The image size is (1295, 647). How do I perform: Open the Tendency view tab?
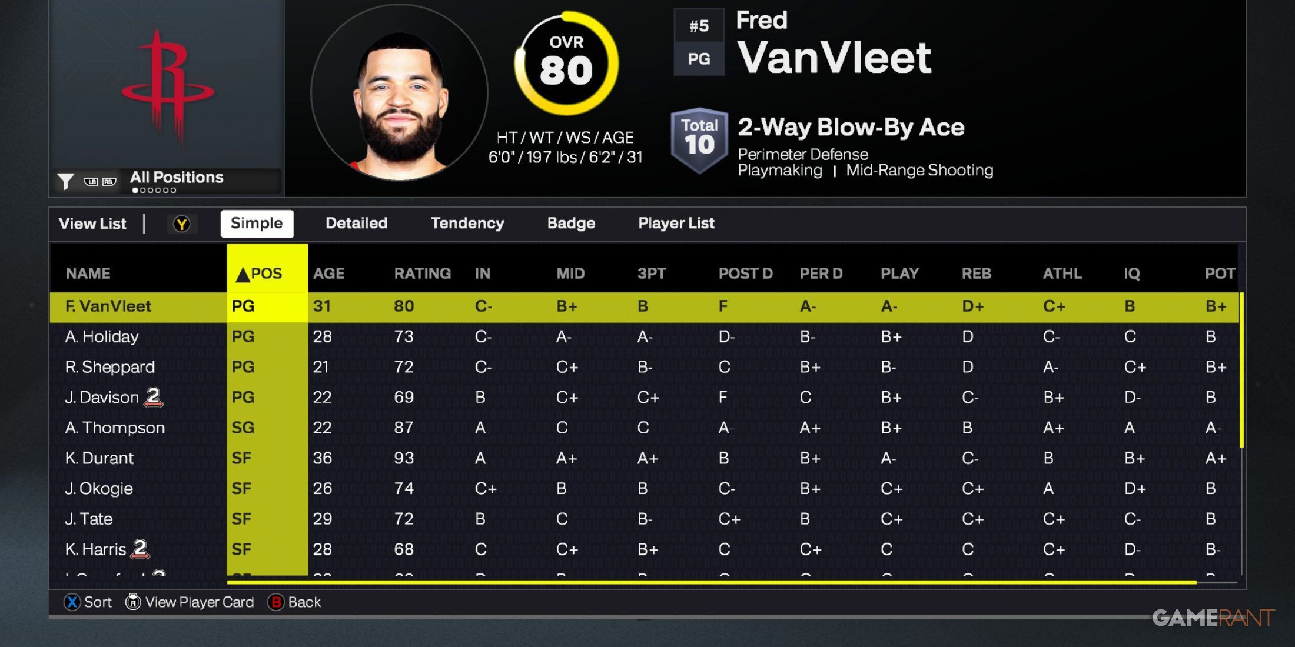[x=467, y=224]
